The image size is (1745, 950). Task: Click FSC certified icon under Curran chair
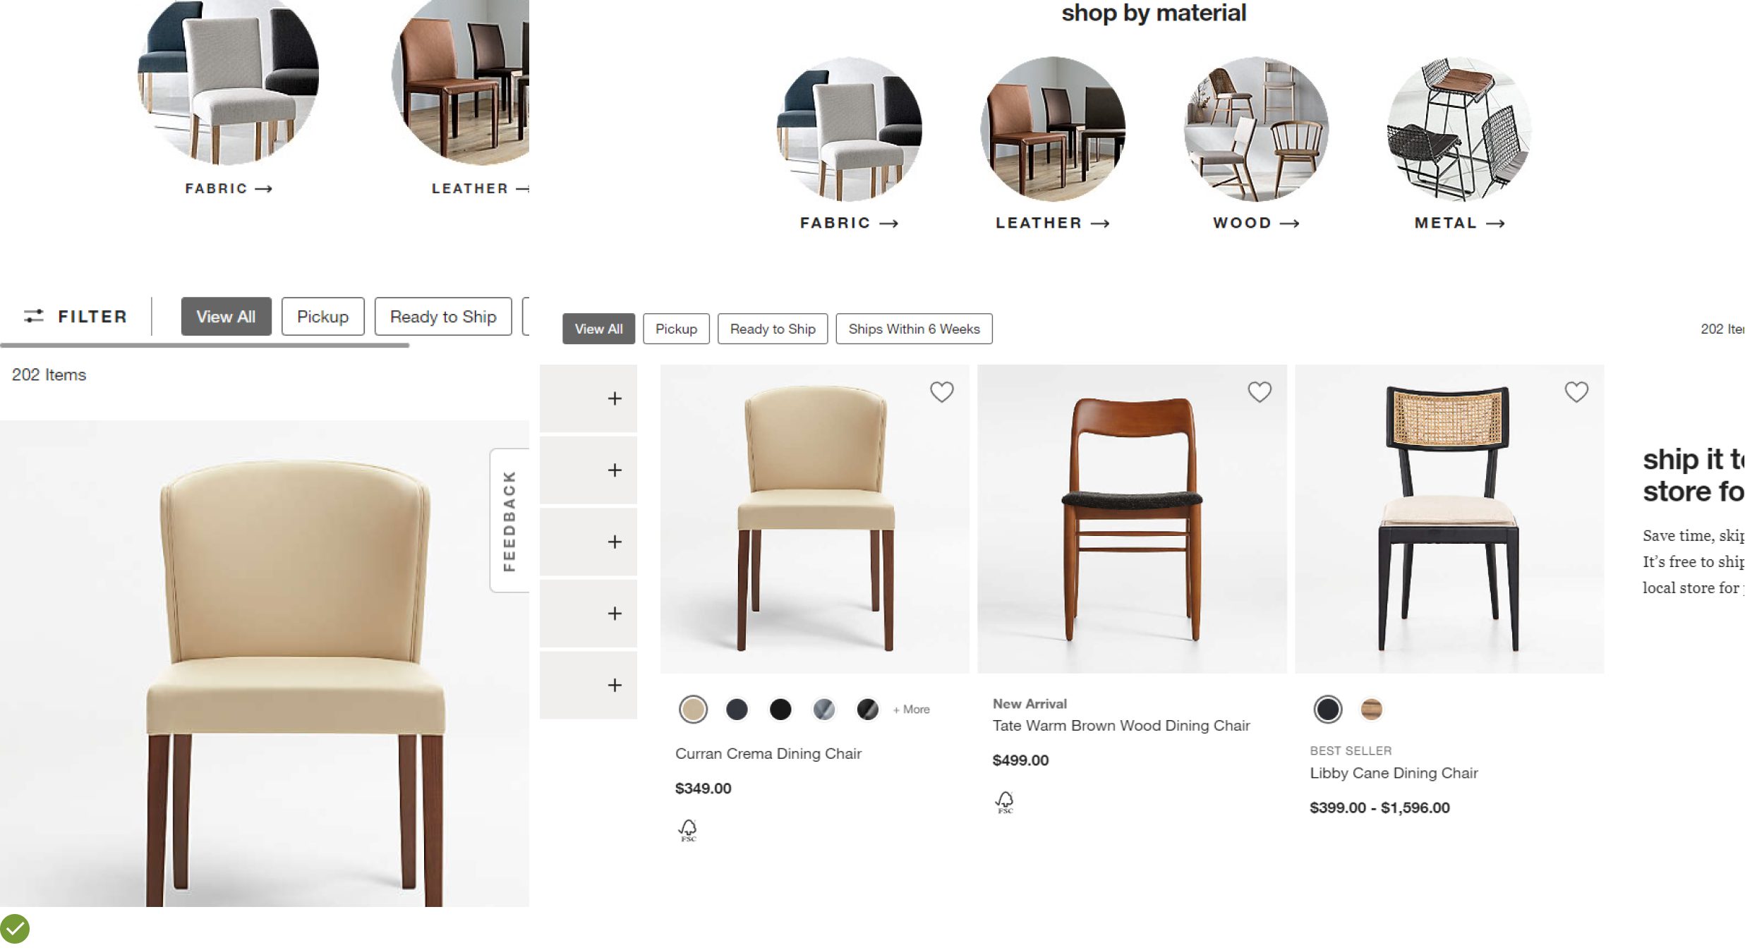click(688, 829)
